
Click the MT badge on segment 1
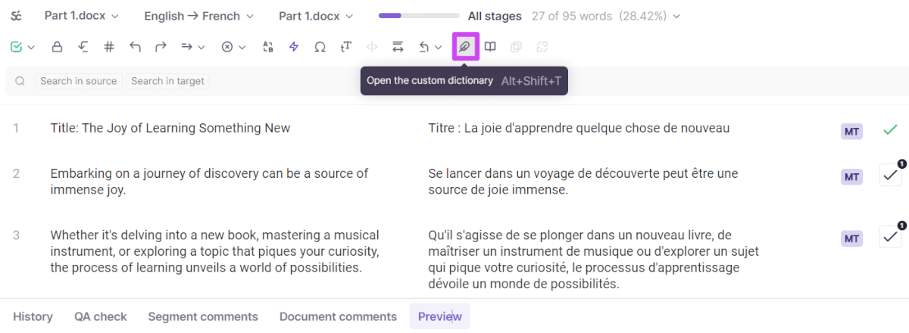coord(851,131)
